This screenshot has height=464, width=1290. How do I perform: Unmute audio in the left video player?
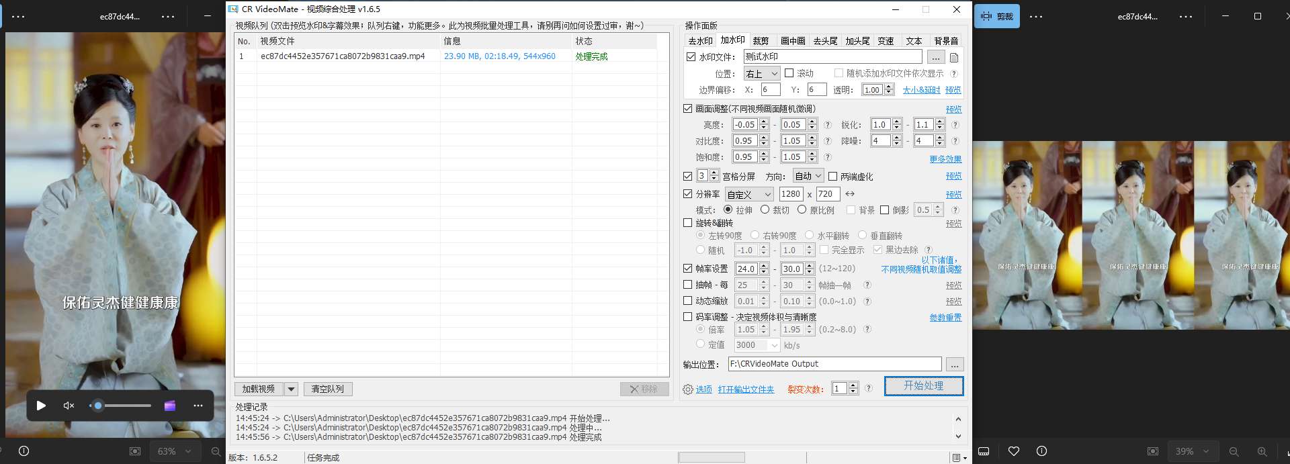(69, 406)
